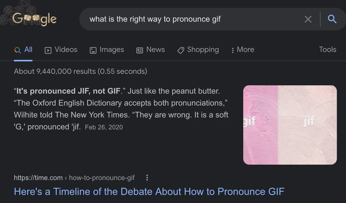Open the Tools options
Screen dimensions: 346x203
coord(328,49)
